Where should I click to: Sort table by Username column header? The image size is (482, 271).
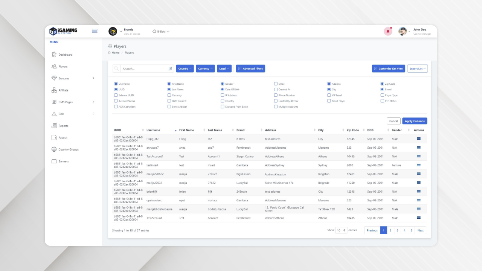click(x=153, y=130)
